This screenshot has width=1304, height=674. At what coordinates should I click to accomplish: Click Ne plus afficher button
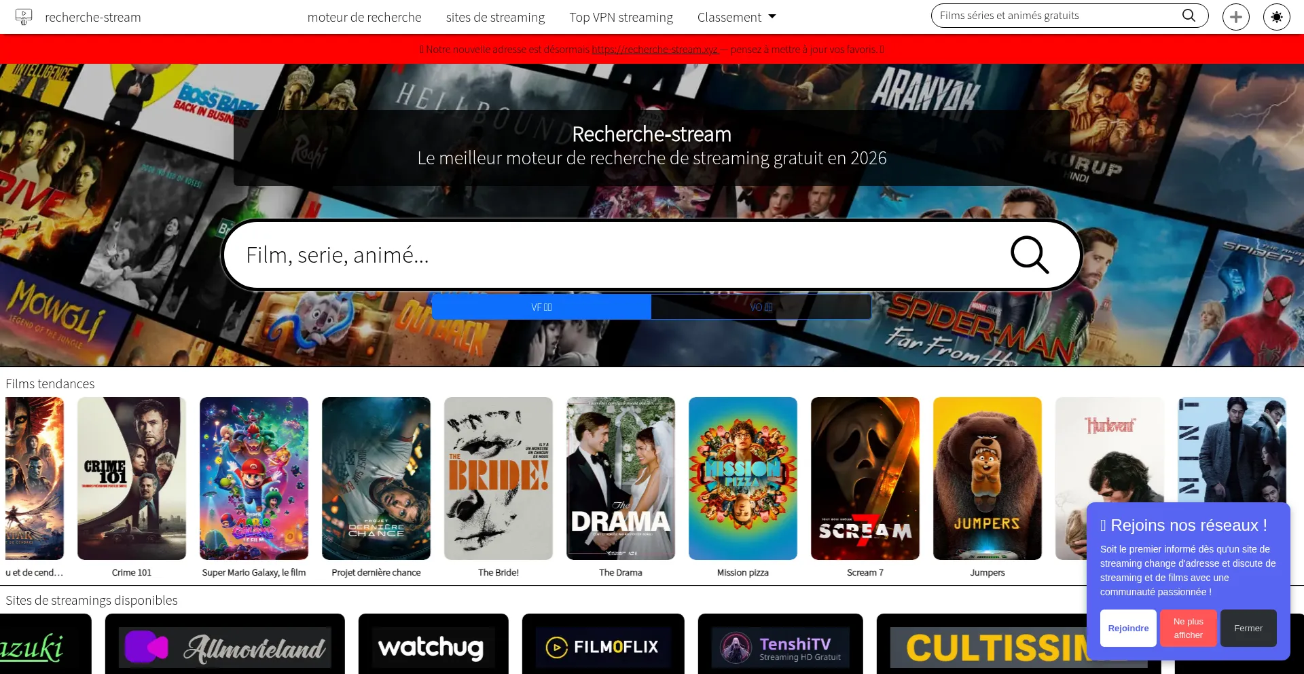tap(1188, 628)
